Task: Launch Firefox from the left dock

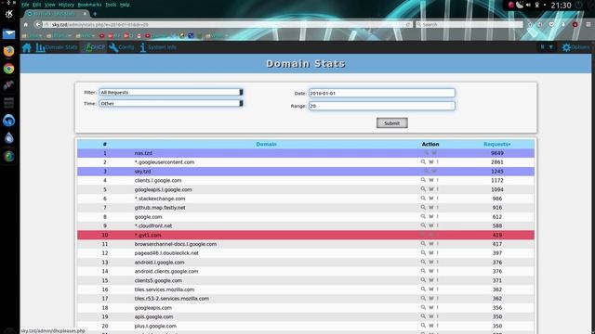Action: [x=8, y=51]
